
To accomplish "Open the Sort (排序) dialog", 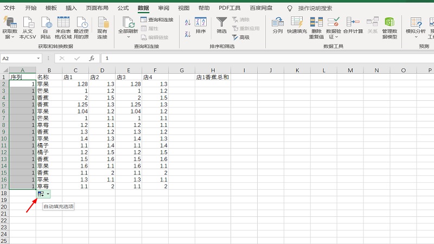I will point(201,25).
